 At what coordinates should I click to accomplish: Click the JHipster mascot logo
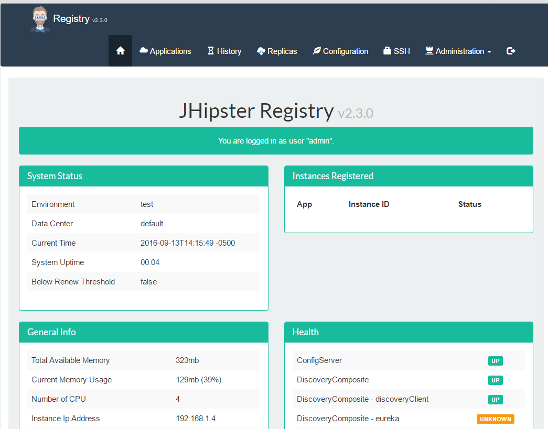click(x=40, y=19)
